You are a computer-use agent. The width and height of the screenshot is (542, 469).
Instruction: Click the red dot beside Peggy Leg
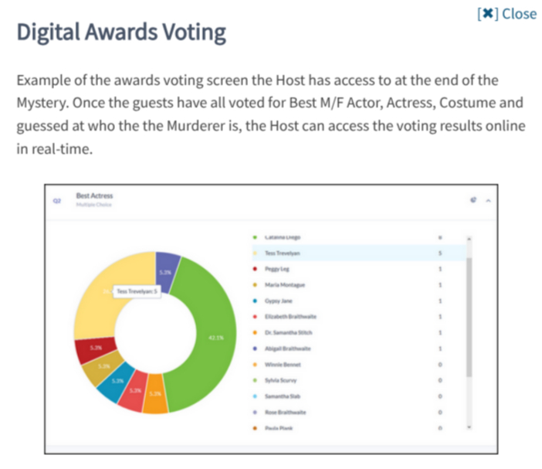tap(255, 269)
